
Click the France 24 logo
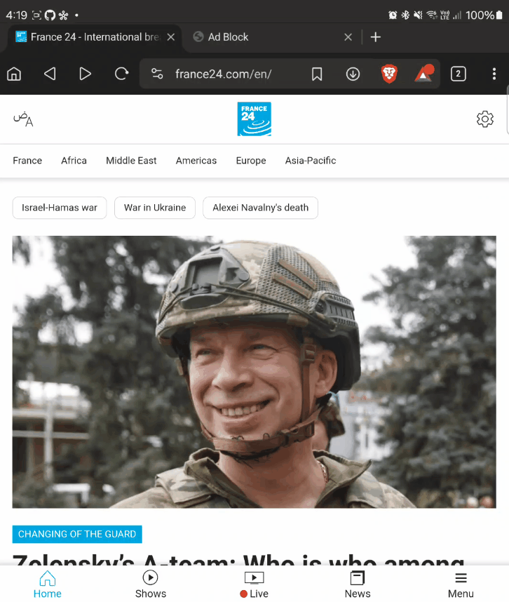pos(254,119)
